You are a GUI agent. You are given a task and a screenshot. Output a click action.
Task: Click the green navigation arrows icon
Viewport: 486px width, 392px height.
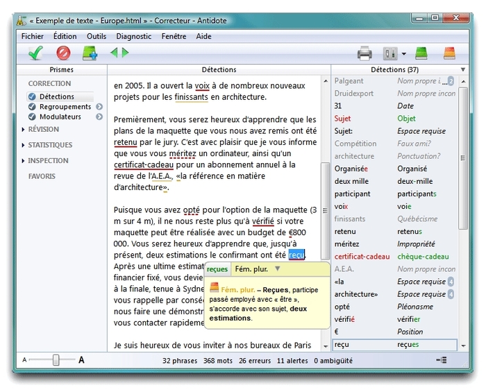[119, 53]
